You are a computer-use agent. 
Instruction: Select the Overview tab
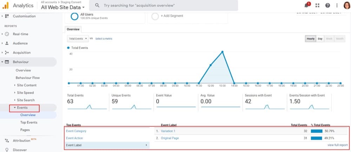73,29
